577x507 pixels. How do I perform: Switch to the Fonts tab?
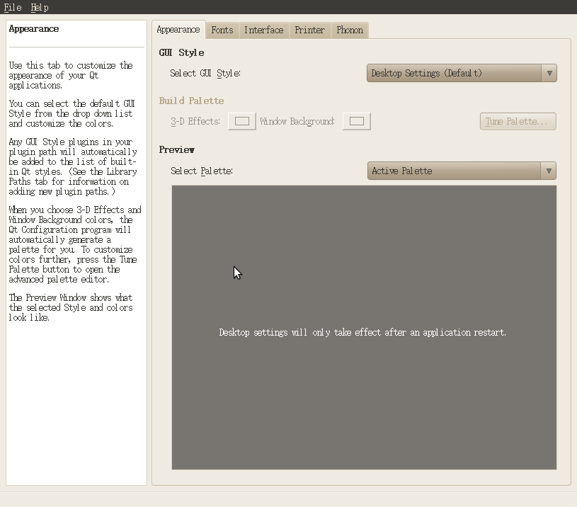222,30
